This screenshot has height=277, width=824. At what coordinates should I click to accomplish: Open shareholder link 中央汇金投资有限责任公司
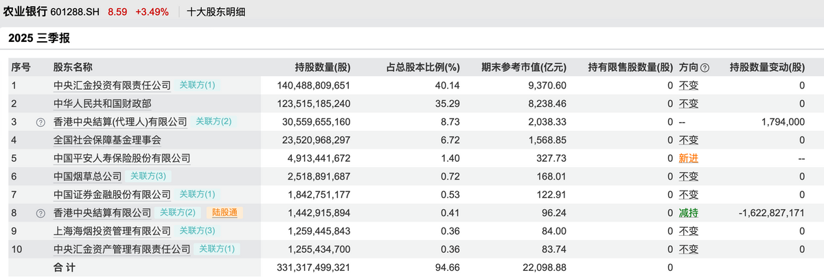(x=112, y=86)
